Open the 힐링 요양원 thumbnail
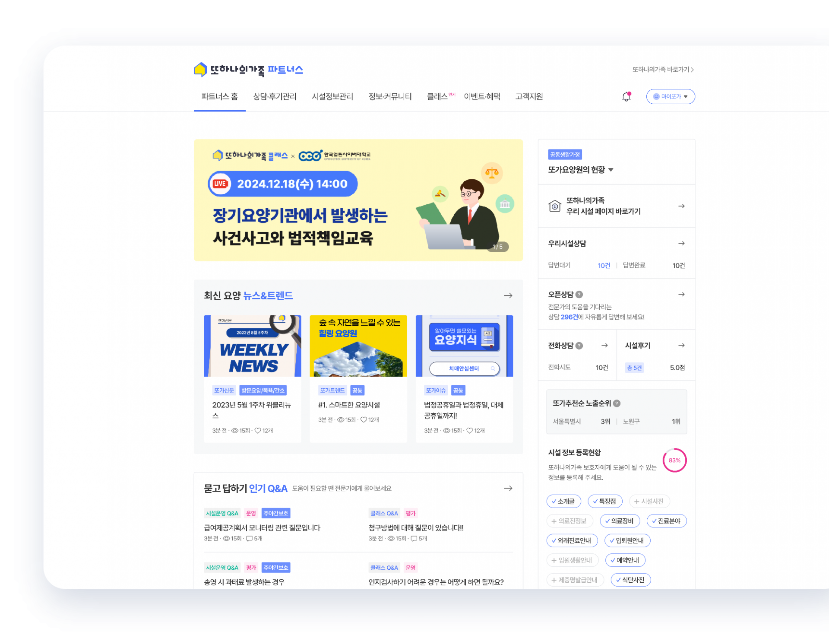Screen dimensions: 829x635 [x=358, y=346]
